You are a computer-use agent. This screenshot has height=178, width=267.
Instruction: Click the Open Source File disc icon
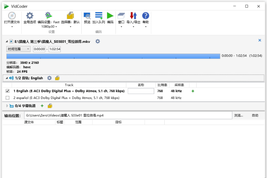(12, 16)
